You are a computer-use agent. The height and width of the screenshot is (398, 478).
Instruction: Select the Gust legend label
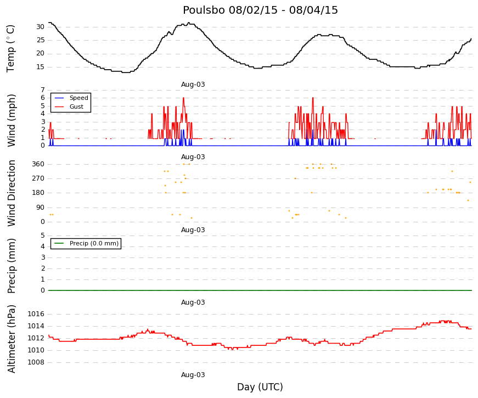(76, 106)
